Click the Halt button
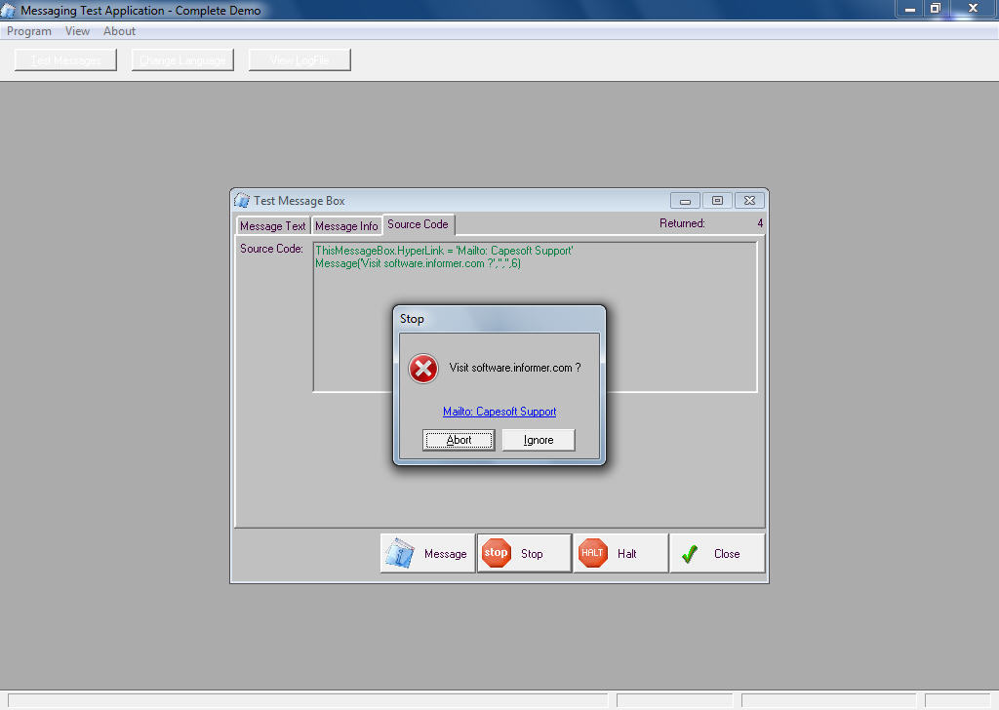Image resolution: width=999 pixels, height=710 pixels. pyautogui.click(x=620, y=553)
